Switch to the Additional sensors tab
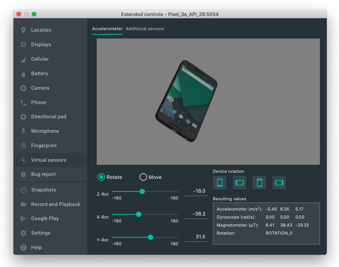 pos(145,29)
